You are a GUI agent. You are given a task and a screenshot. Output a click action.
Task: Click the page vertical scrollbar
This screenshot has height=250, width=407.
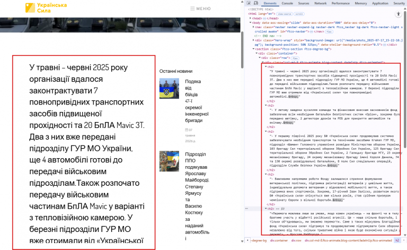(x=242, y=49)
